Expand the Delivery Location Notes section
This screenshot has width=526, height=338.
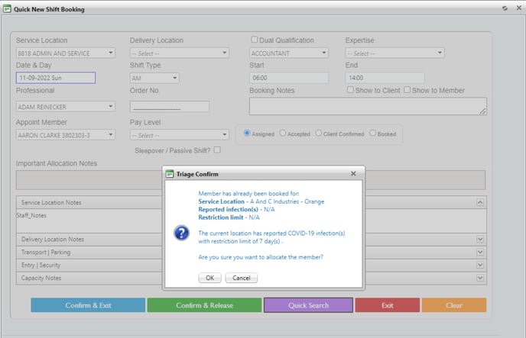pyautogui.click(x=480, y=240)
